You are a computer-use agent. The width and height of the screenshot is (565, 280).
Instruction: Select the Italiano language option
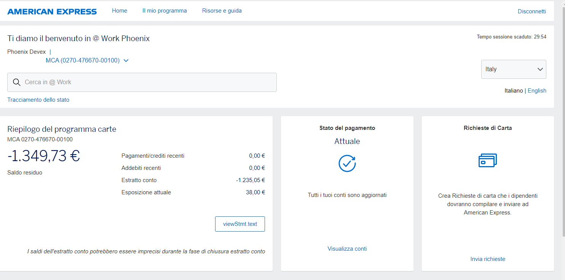513,91
